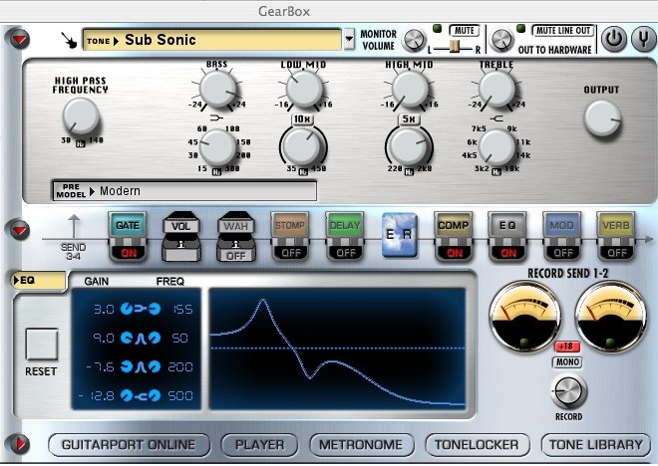Toggle the Mute monitor button
The image size is (658, 466).
465,31
